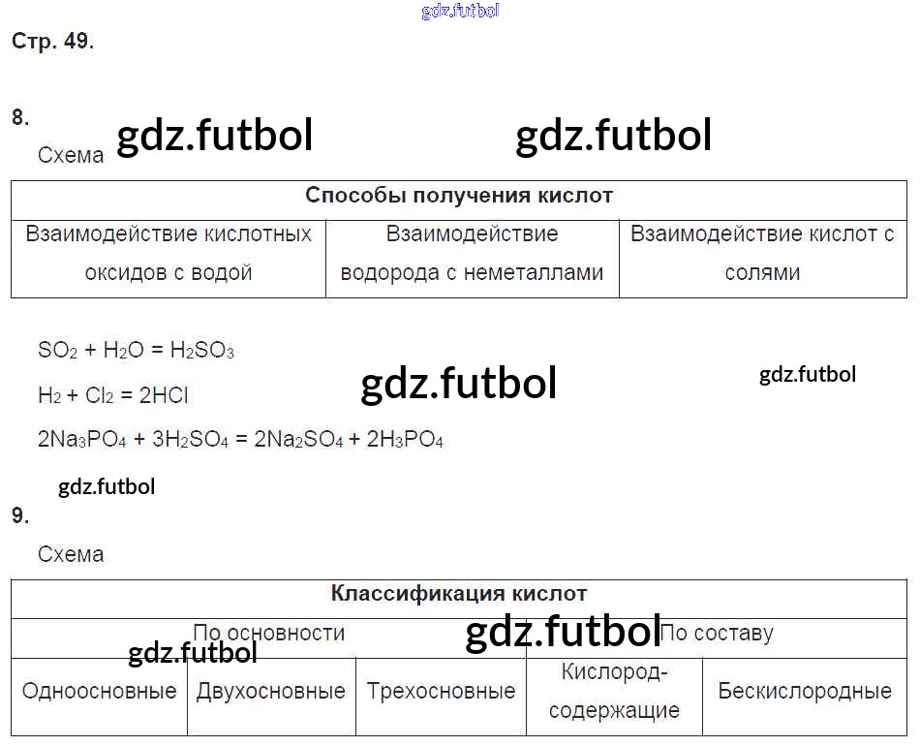Click the 'Классификация кислот' table header
The width and height of the screenshot is (920, 746).
point(459,594)
